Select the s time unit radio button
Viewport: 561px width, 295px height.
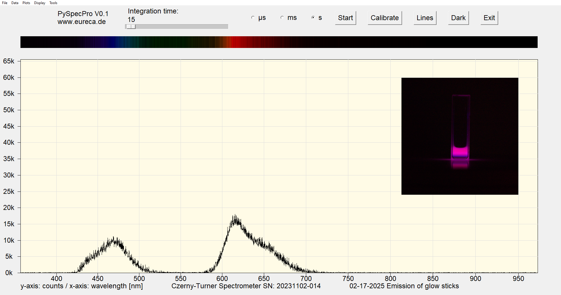point(313,18)
